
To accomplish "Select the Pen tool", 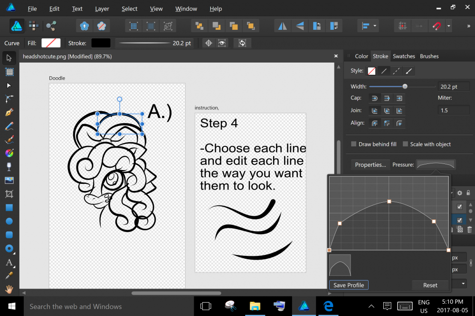I will click(9, 113).
